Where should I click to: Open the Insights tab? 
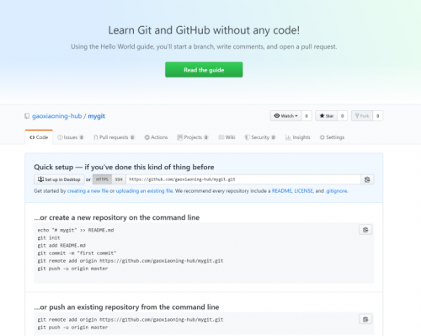(x=298, y=137)
